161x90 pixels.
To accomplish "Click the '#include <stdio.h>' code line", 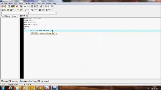I will pyautogui.click(x=32, y=19).
